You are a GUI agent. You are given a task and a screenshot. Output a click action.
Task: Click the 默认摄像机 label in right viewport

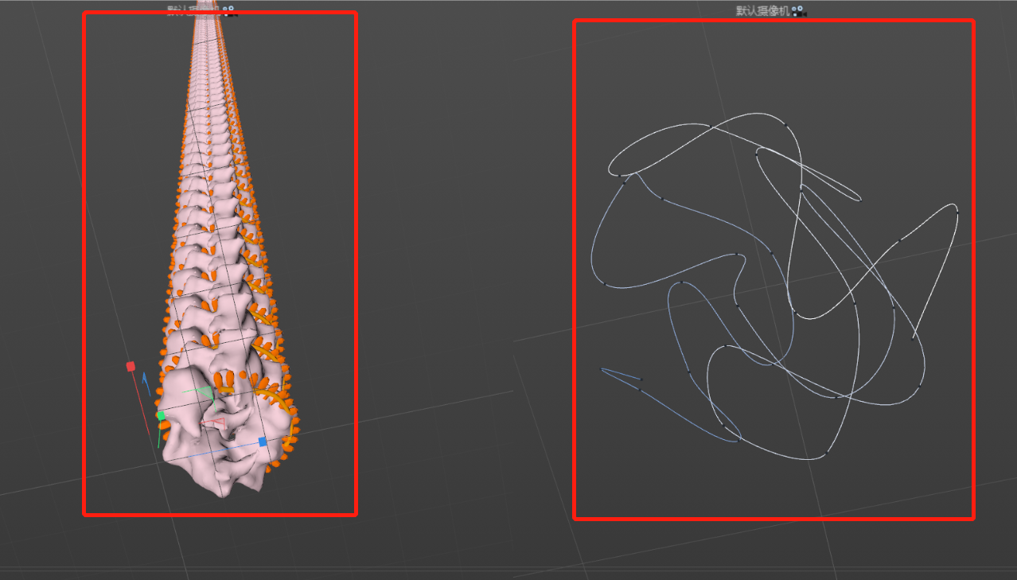(x=763, y=12)
